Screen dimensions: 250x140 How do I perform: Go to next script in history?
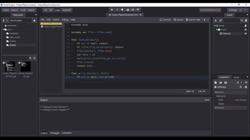208,20
